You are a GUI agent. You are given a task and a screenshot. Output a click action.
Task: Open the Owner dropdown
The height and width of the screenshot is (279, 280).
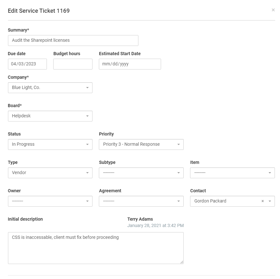pyautogui.click(x=50, y=201)
